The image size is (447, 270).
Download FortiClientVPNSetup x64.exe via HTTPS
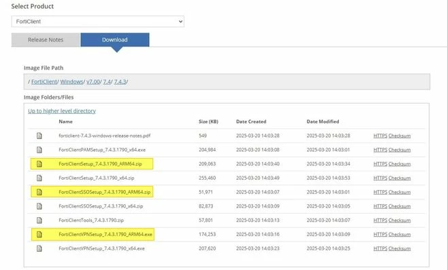click(380, 249)
